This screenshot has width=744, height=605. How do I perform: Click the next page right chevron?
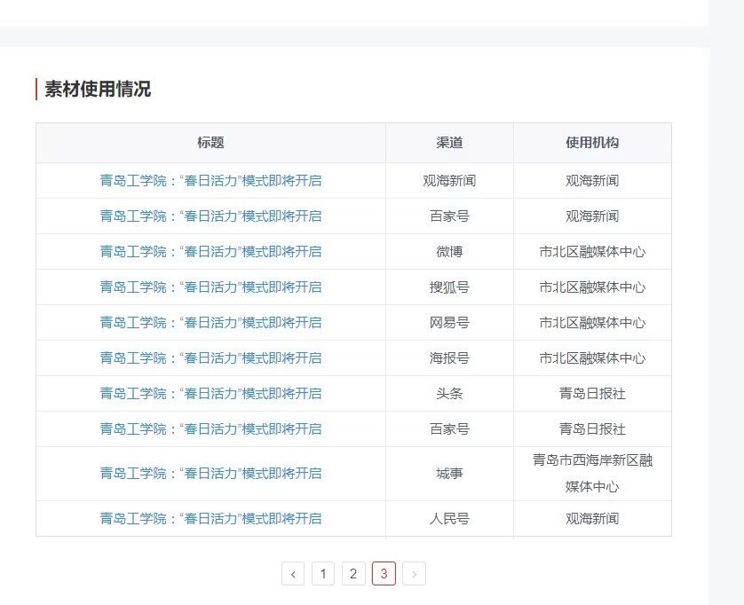(414, 574)
